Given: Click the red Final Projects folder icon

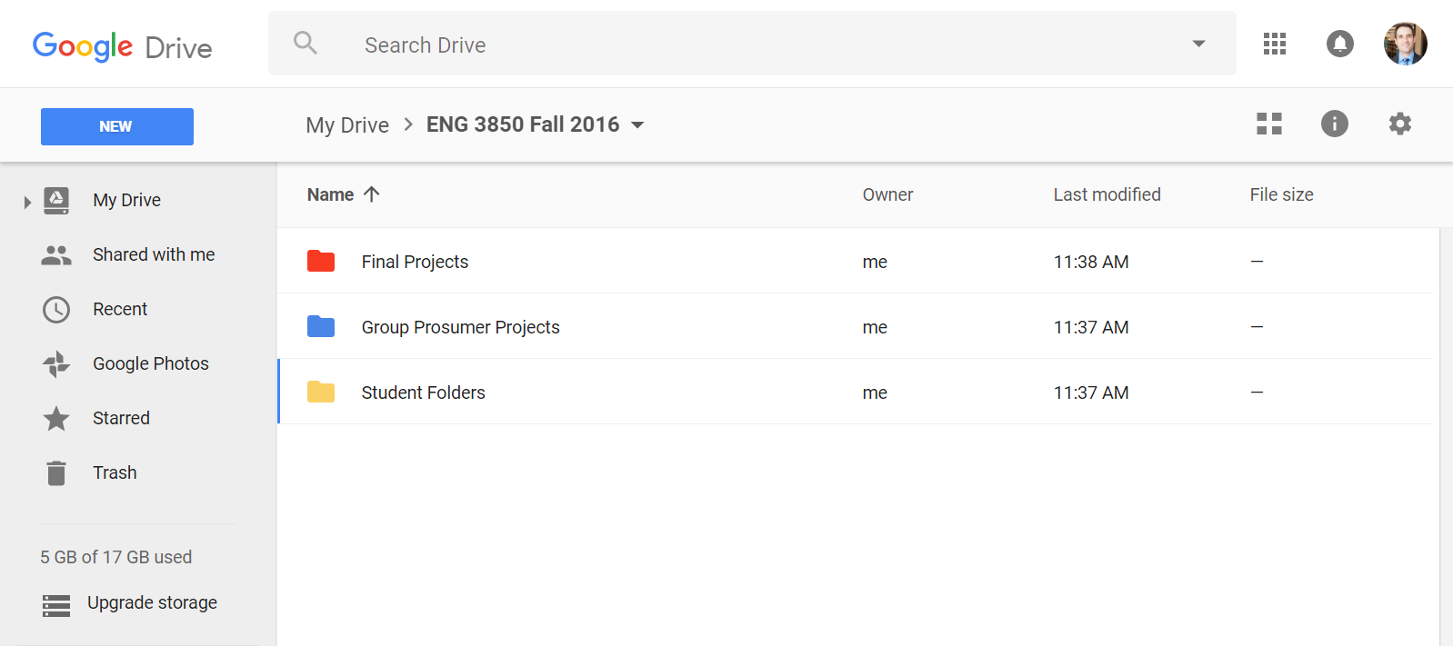Looking at the screenshot, I should click(321, 262).
